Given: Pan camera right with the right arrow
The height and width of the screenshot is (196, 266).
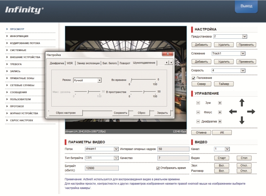Looking at the screenshot, I should click(251, 112).
